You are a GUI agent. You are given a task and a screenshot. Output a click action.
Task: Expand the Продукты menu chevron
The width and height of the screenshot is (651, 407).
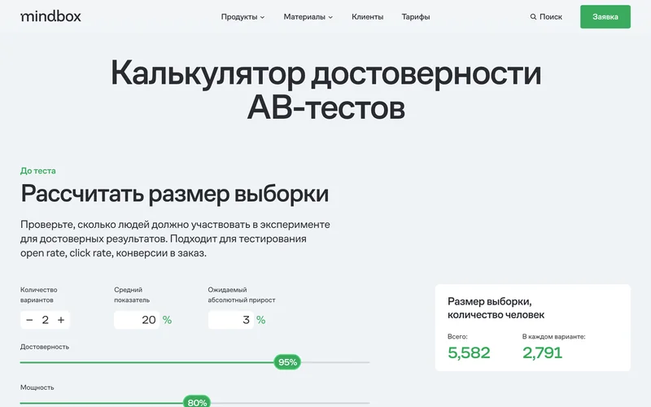click(262, 17)
